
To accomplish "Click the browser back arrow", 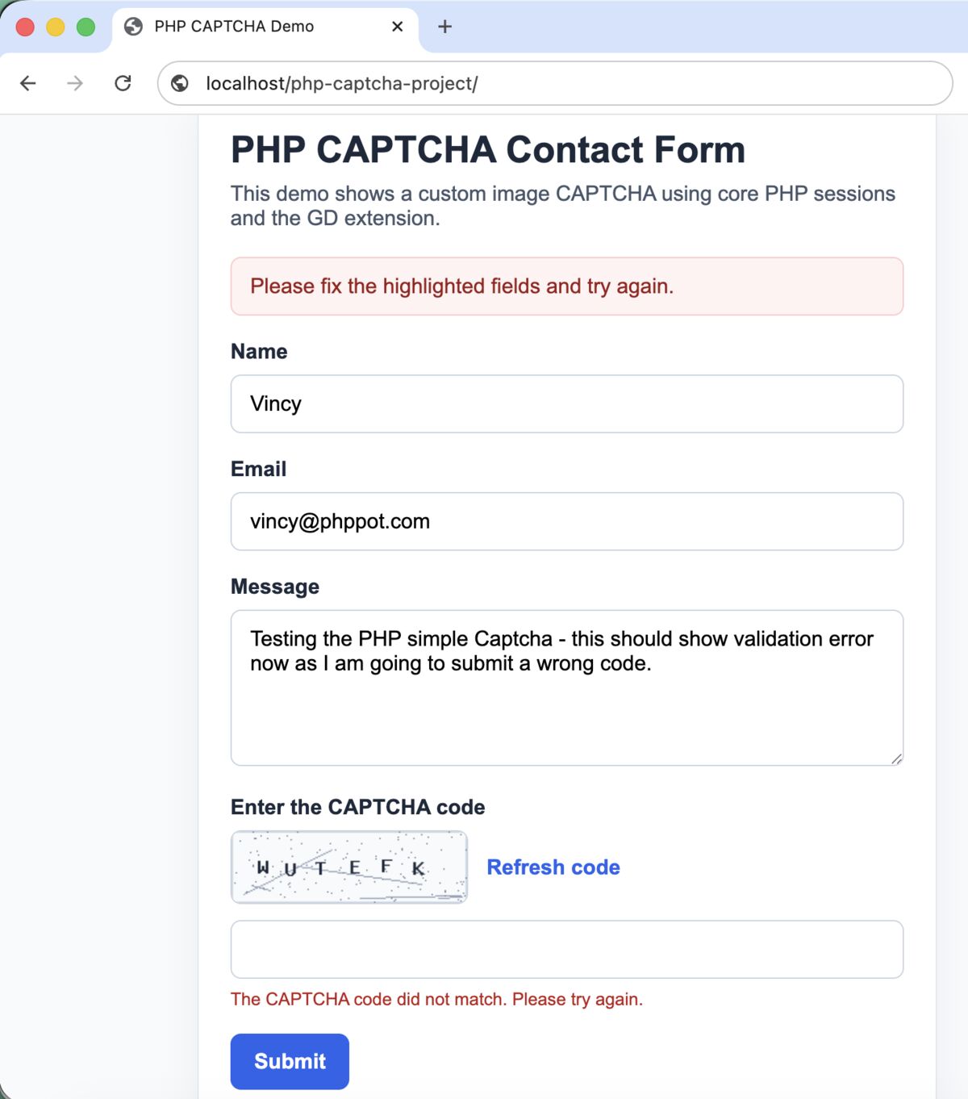I will click(28, 83).
